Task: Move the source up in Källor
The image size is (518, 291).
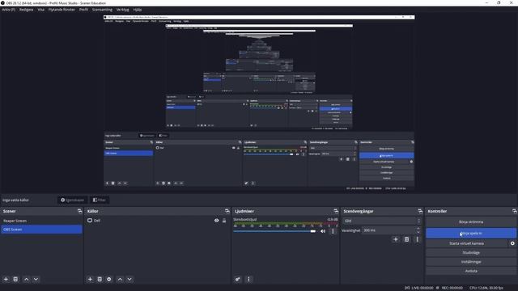Action: pos(120,279)
